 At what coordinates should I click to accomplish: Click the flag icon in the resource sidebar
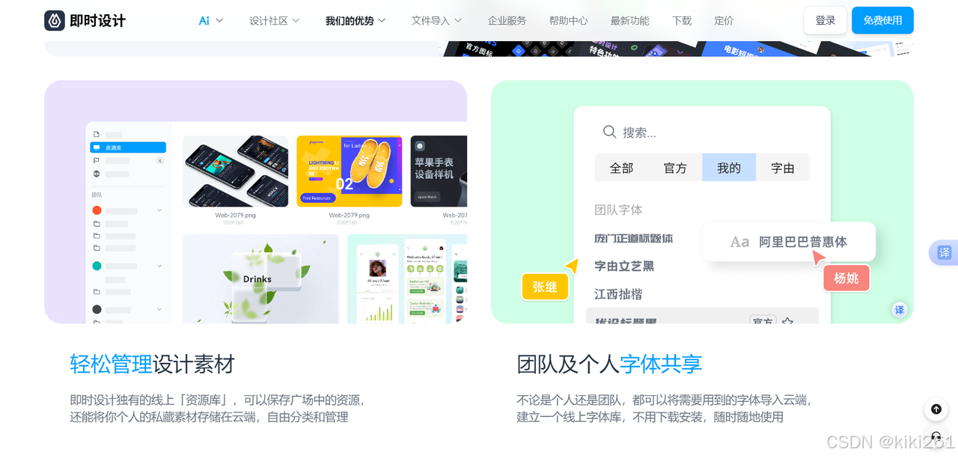pyautogui.click(x=96, y=160)
